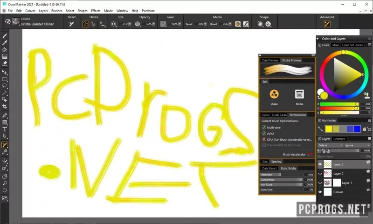This screenshot has height=224, width=373.
Task: Click the blue harmony color swatch
Action: 357,129
